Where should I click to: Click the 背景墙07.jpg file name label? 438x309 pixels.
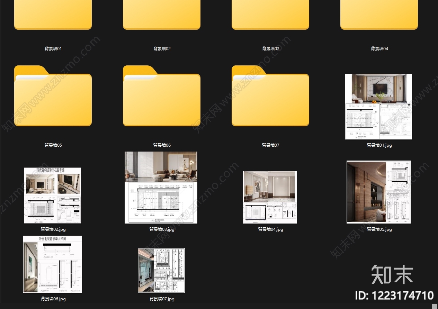click(162, 299)
